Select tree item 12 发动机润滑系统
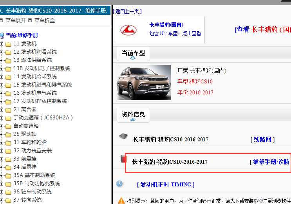The height and width of the screenshot is (204, 291). tap(35, 52)
